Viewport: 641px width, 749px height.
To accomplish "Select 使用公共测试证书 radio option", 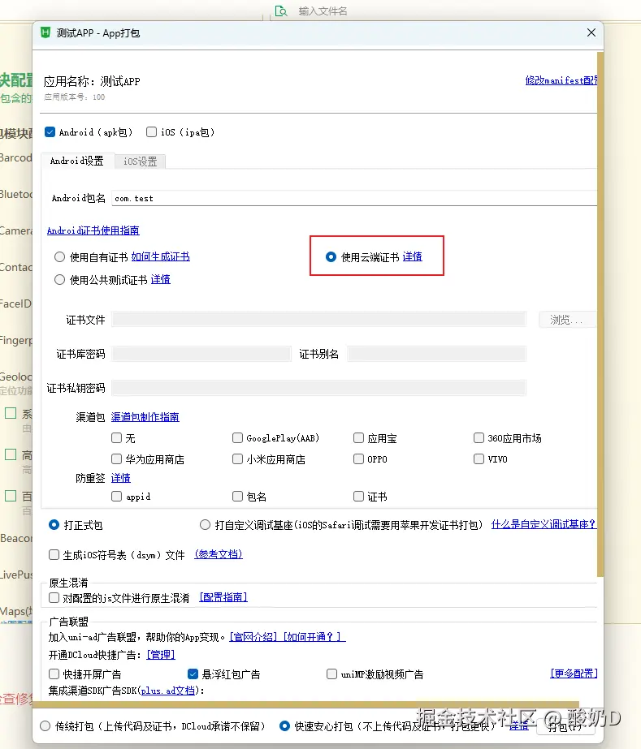I will coord(59,279).
